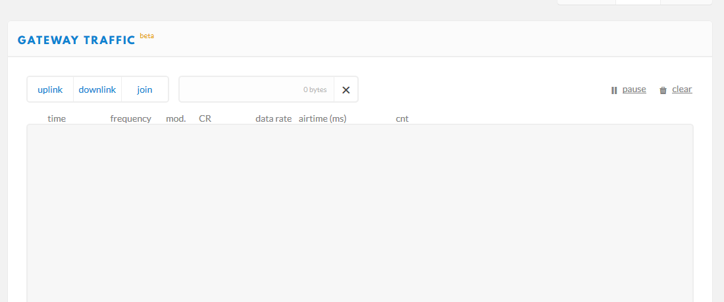Click the cnt column header
This screenshot has width=724, height=302.
(402, 118)
